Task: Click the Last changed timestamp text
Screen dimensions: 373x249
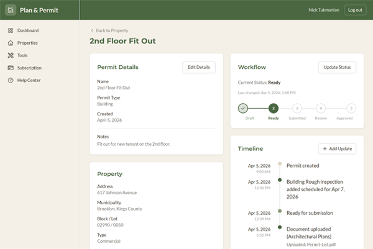Action: (x=267, y=93)
